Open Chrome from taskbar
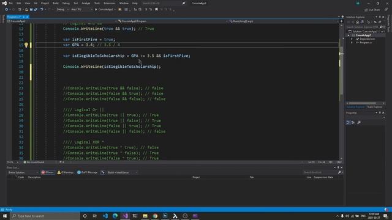Viewport: 392px width, 220px height. (155, 216)
